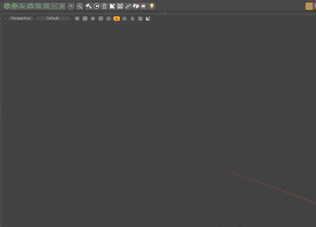Open the #p kit icon
Image resolution: width=316 pixels, height=227 pixels.
click(136, 6)
